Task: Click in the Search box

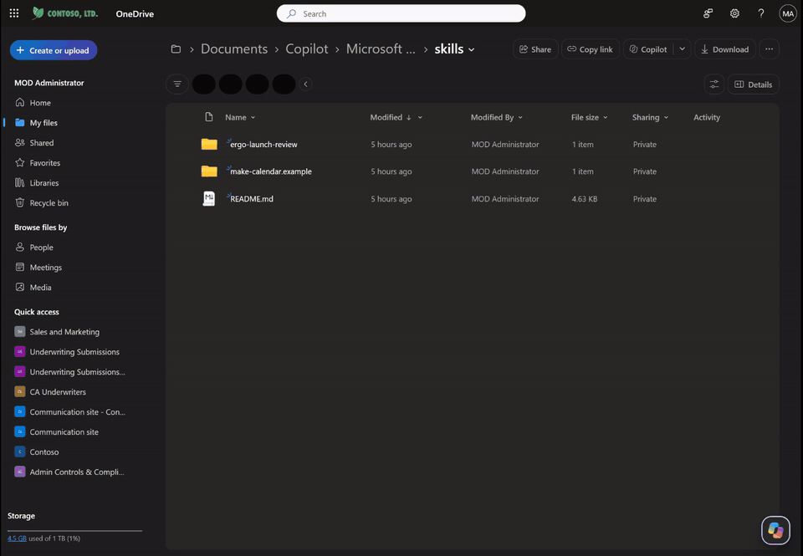Action: coord(401,13)
